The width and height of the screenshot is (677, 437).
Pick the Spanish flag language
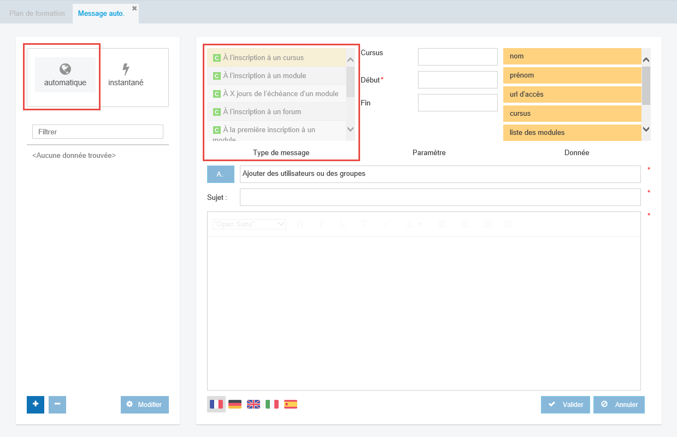[x=291, y=404]
